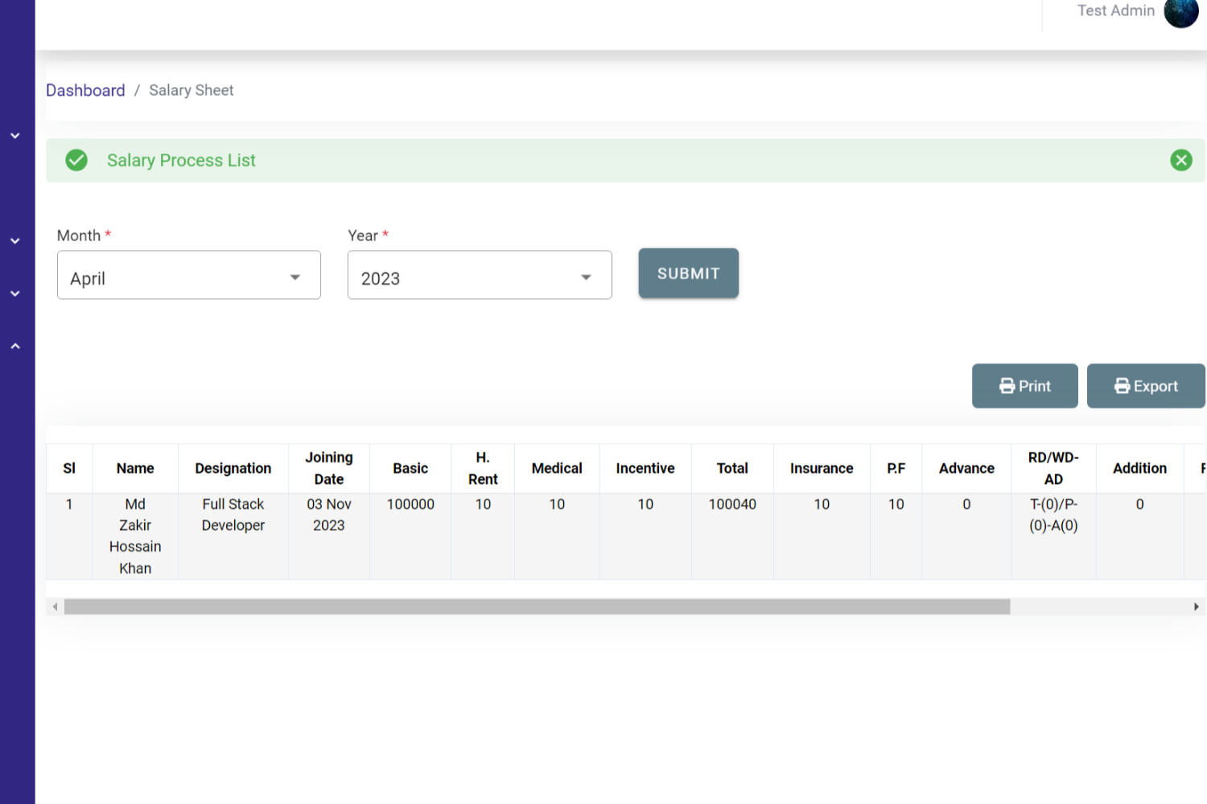
Task: Click the Salary Sheet breadcrumb text
Action: tap(192, 90)
